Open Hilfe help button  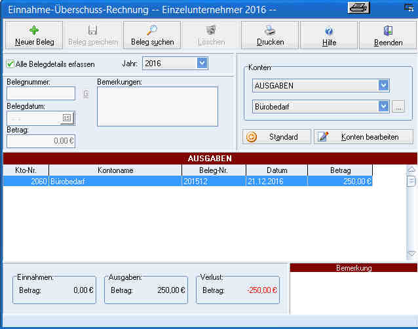[329, 31]
